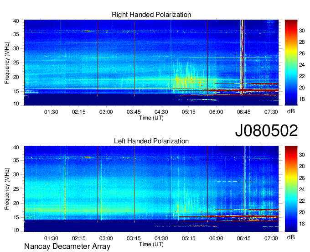Click the 20 dB tick on right-handed colorbar
Image resolution: width=310 pixels, height=252 pixels.
[302, 88]
